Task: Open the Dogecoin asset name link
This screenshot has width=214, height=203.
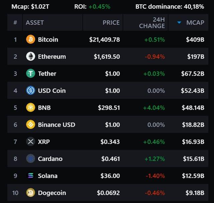Action: click(52, 193)
